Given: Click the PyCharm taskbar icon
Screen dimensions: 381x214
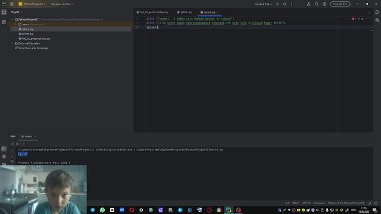Looking at the screenshot, I should [x=229, y=210].
